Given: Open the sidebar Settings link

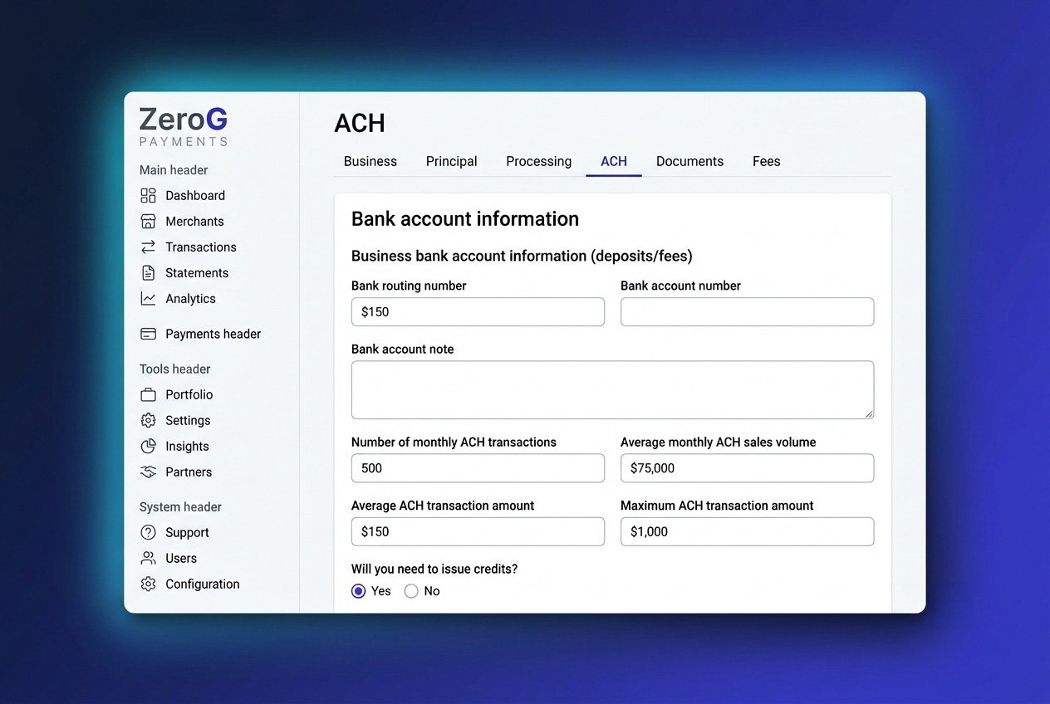Looking at the screenshot, I should pos(188,420).
